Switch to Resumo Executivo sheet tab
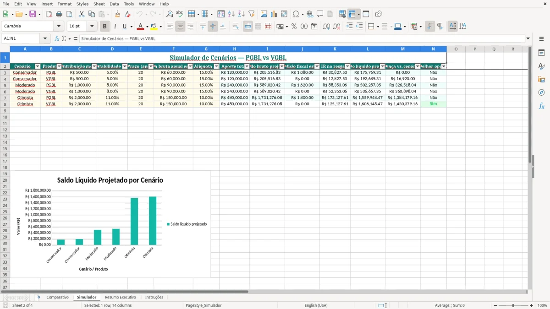The image size is (550, 309). tap(120, 297)
